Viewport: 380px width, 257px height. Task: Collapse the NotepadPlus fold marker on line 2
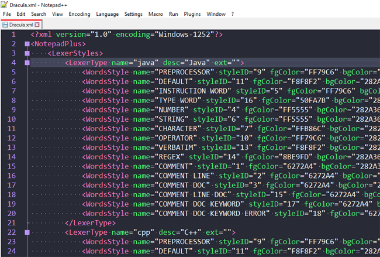pos(27,44)
